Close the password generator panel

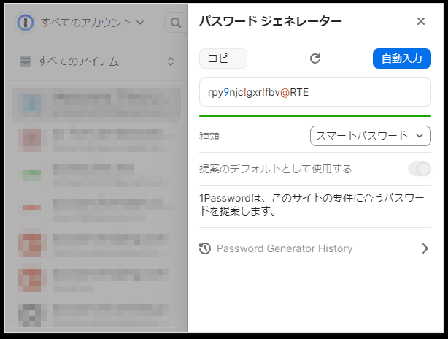coord(420,21)
